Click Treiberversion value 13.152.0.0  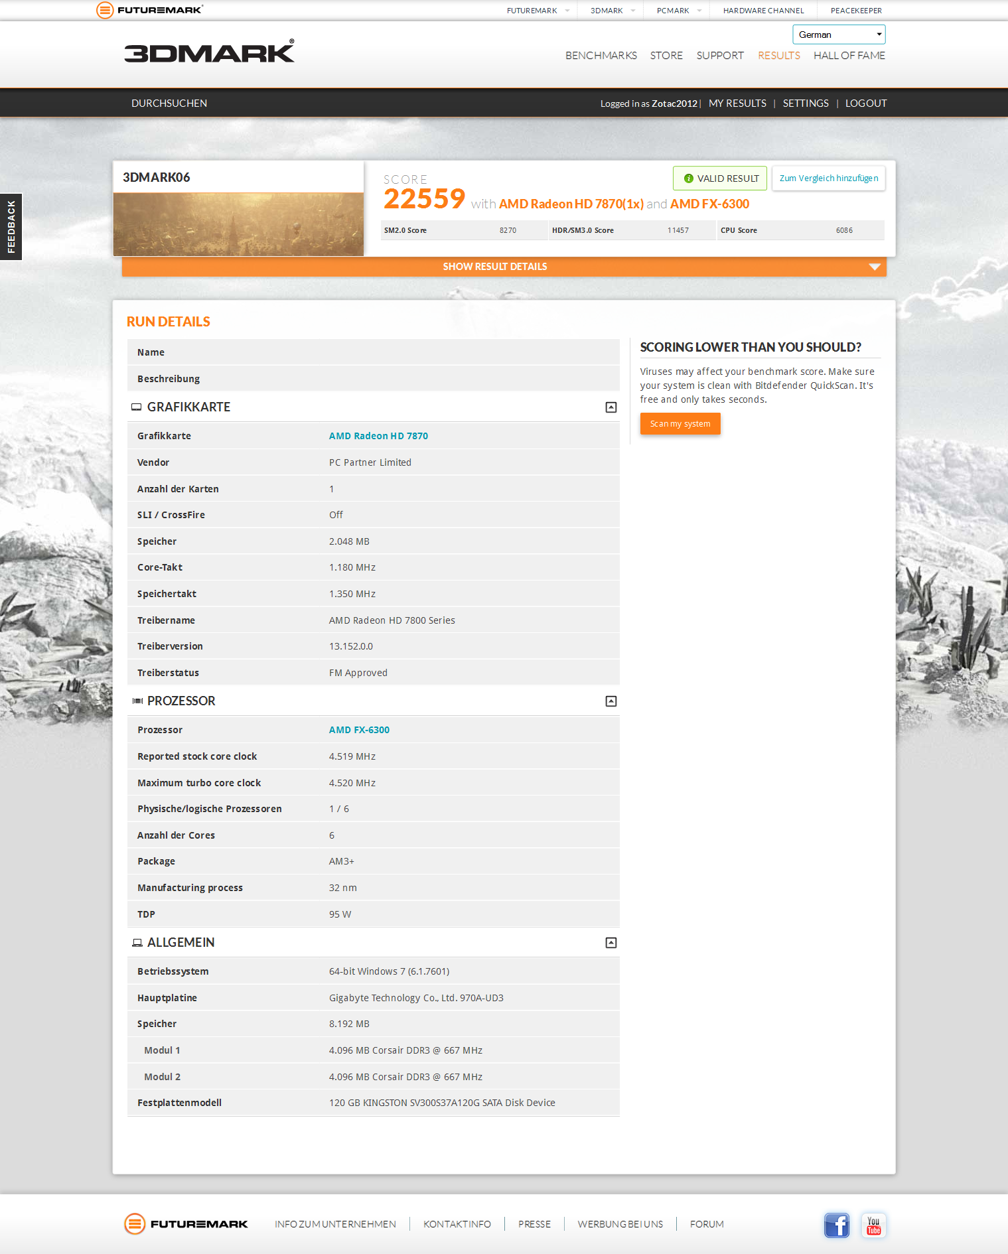[351, 646]
